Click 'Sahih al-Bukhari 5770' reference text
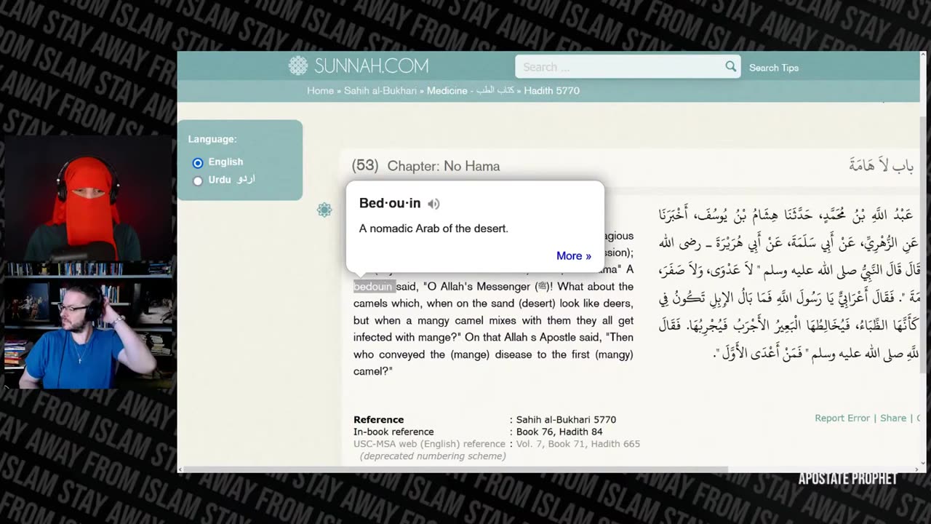Screen dimensions: 931x524 566,420
